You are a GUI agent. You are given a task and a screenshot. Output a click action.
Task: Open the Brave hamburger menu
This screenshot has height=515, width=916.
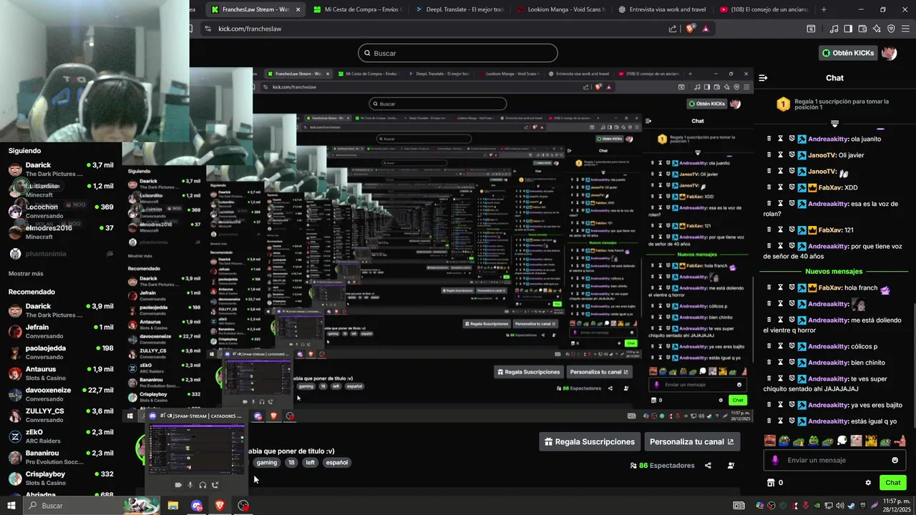pyautogui.click(x=905, y=29)
